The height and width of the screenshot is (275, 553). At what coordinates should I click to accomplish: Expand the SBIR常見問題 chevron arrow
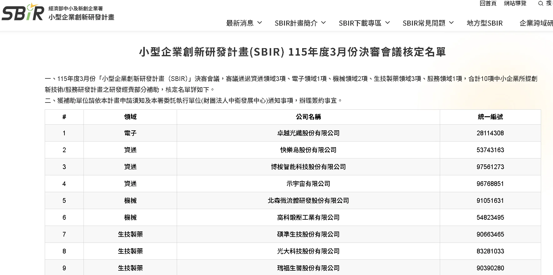[451, 23]
